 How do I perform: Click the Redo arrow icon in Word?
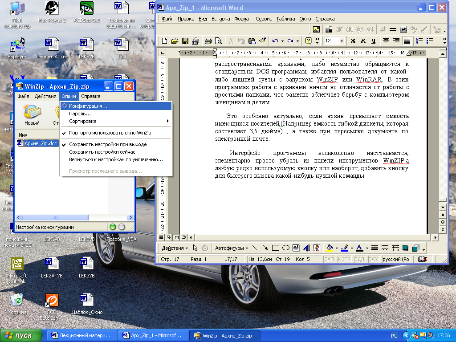290,41
